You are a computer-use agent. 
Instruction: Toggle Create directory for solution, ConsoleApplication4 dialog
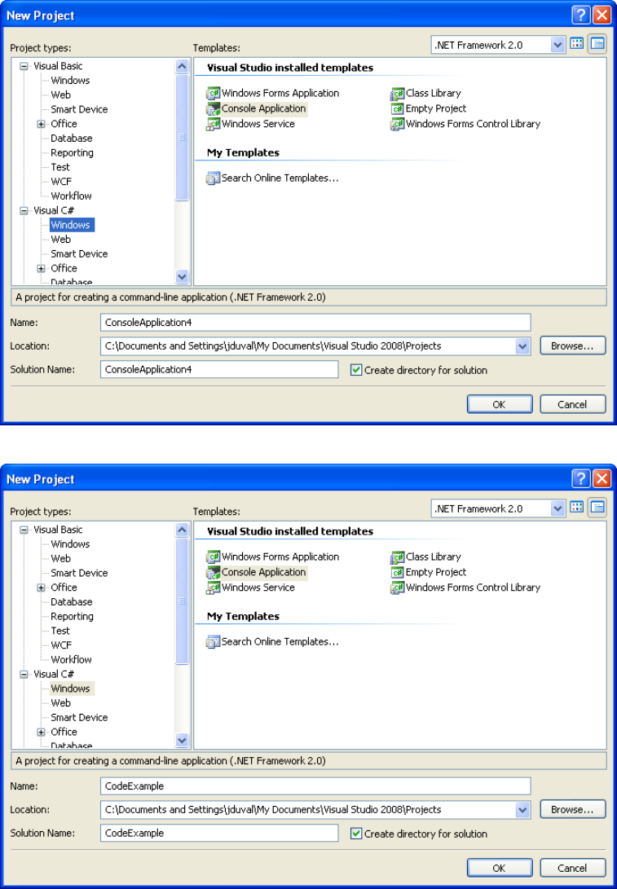356,370
